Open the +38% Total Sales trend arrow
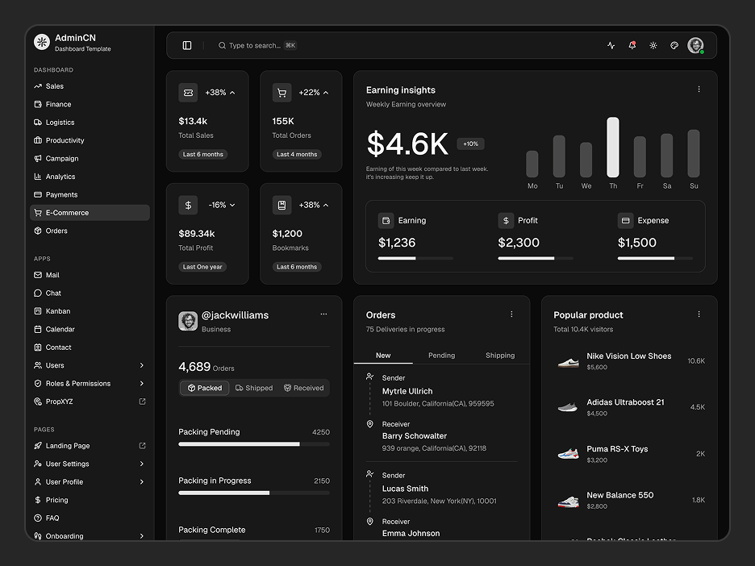 (232, 93)
